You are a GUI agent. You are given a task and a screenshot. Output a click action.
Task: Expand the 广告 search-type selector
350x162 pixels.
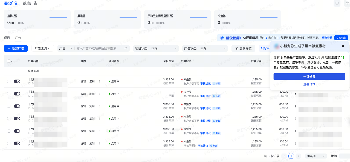[x=66, y=48]
